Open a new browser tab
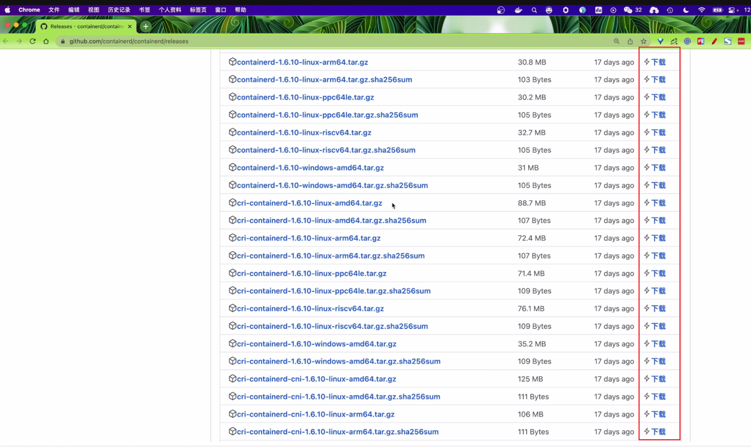Image resolution: width=751 pixels, height=447 pixels. [146, 26]
